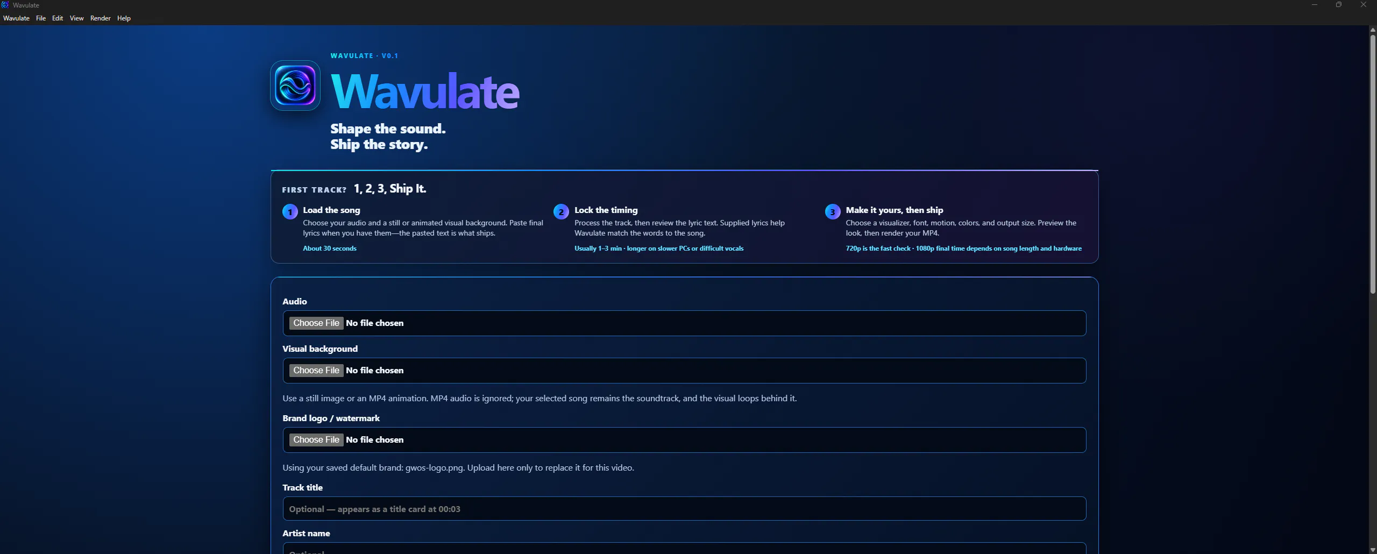Click the MP4 animation help text
Screen dimensions: 1377x554
[540, 399]
